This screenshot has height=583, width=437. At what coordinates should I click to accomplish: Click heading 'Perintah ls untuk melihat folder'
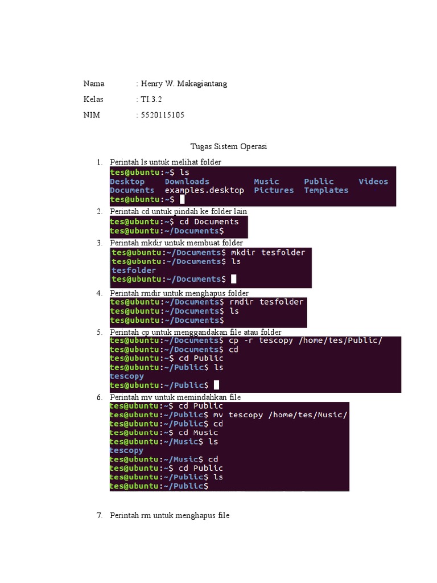click(x=166, y=162)
